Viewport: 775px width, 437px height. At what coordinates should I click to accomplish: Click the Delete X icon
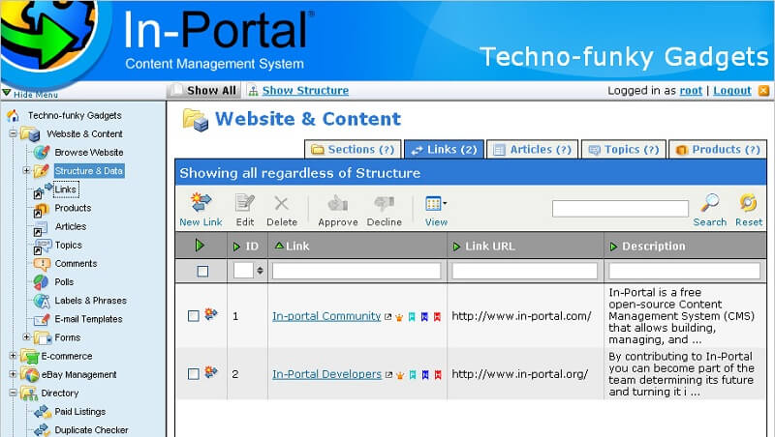[281, 203]
